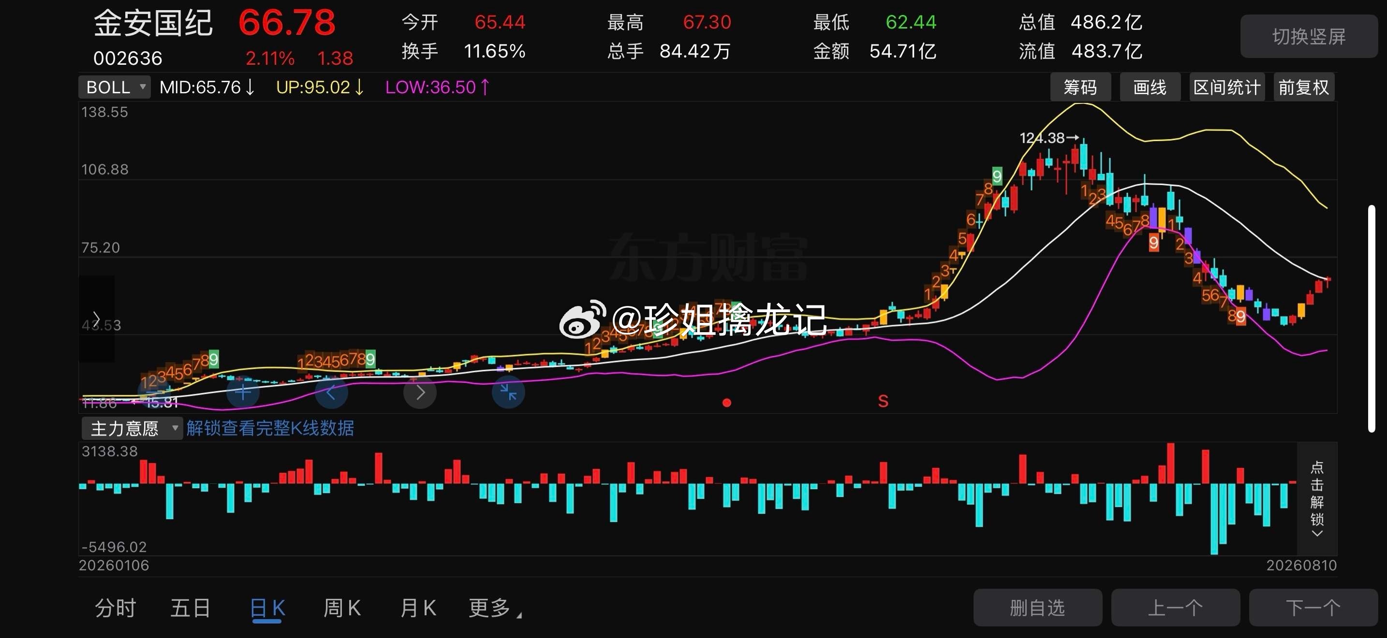Image resolution: width=1387 pixels, height=638 pixels.
Task: Open the 筹码 chip distribution
Action: (1080, 87)
